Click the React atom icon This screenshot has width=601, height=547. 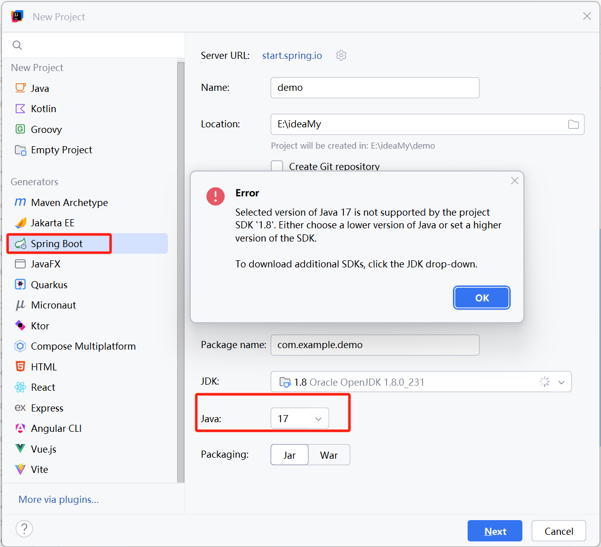[20, 388]
